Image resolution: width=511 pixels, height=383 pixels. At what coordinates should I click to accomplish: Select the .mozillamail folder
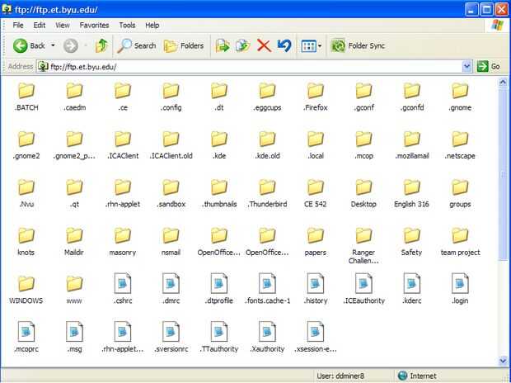pos(411,145)
